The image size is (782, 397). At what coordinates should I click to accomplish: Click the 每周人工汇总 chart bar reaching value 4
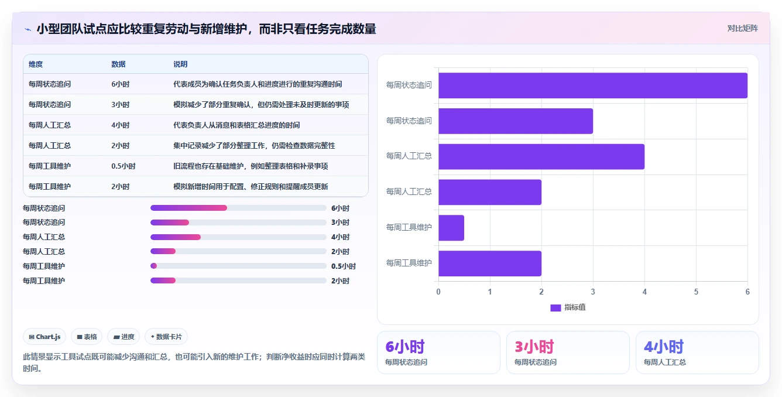click(541, 156)
